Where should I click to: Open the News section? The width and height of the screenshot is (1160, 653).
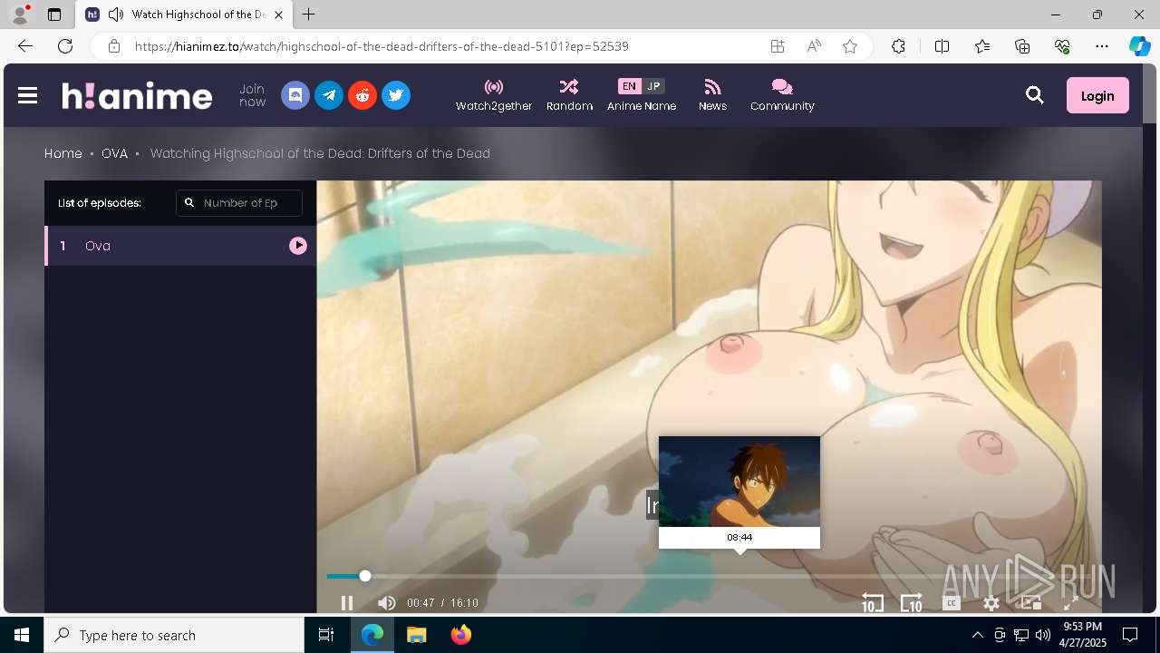pos(712,95)
